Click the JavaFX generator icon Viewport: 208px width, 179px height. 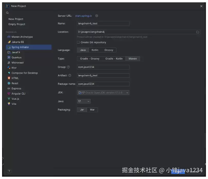coord(9,52)
